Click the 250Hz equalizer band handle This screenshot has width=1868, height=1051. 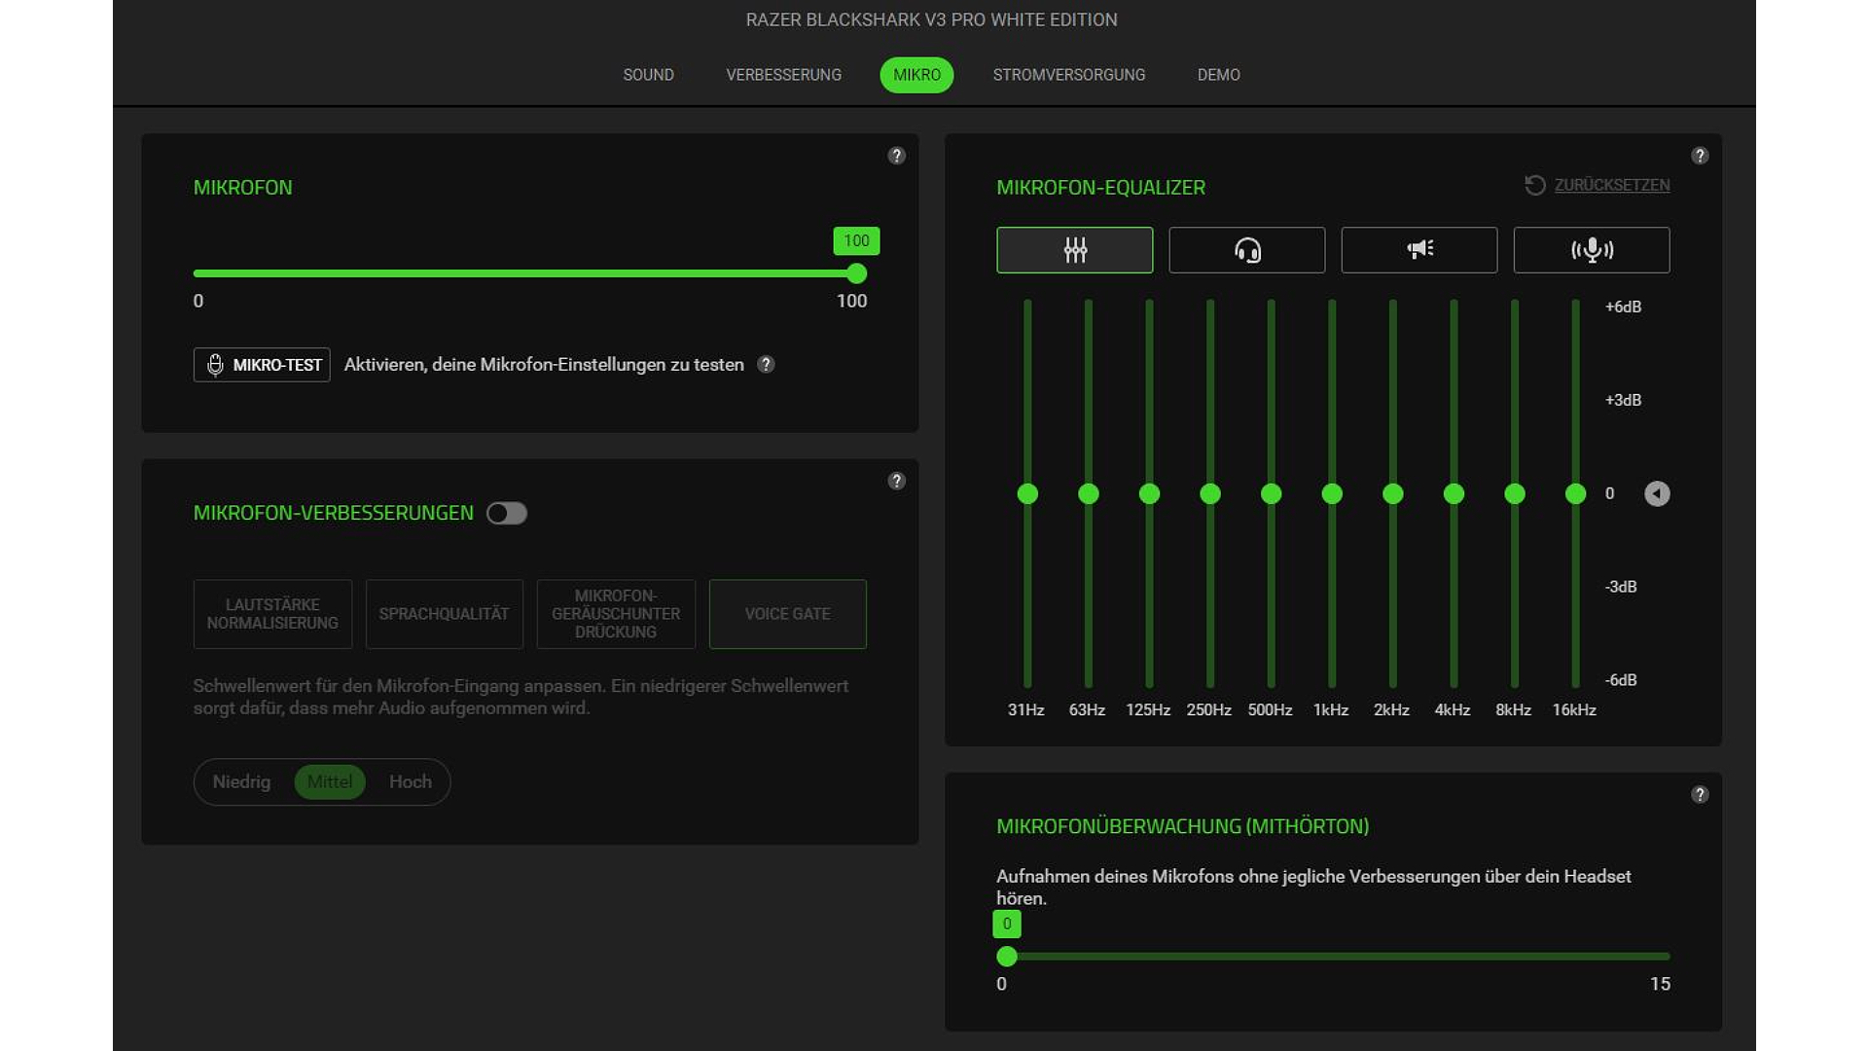point(1209,494)
